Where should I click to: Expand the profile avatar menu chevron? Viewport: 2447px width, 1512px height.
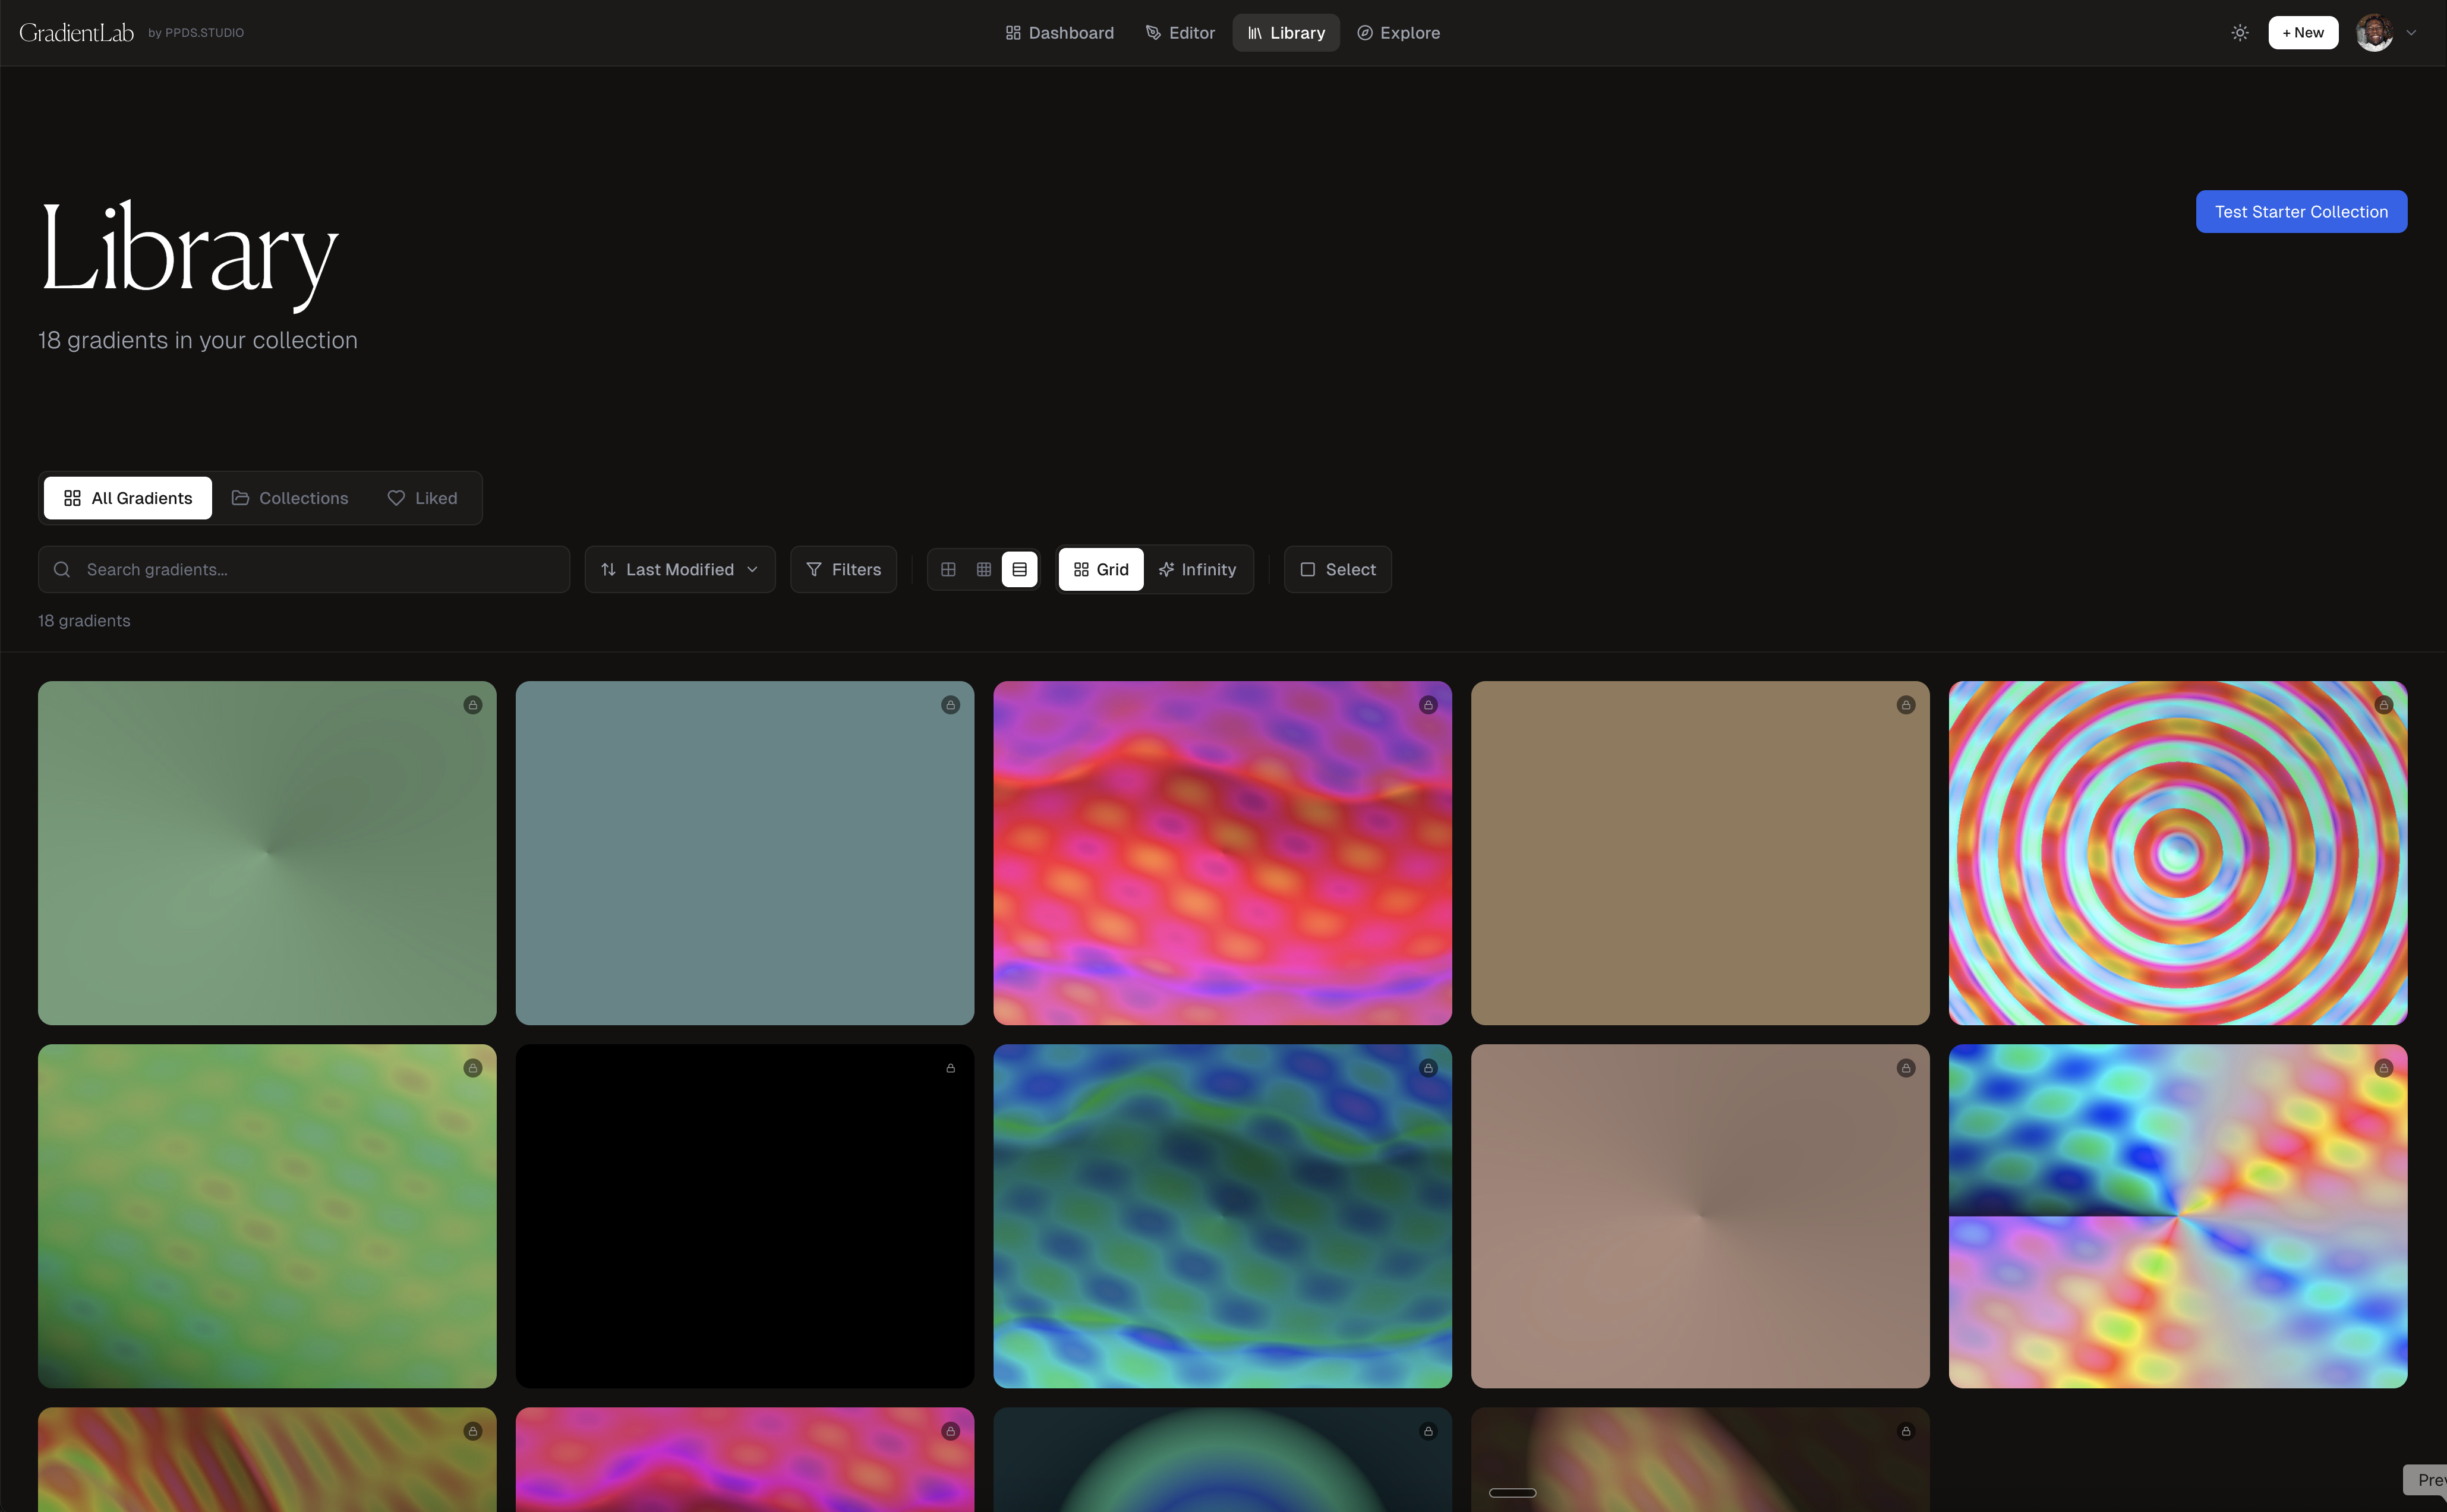point(2412,32)
